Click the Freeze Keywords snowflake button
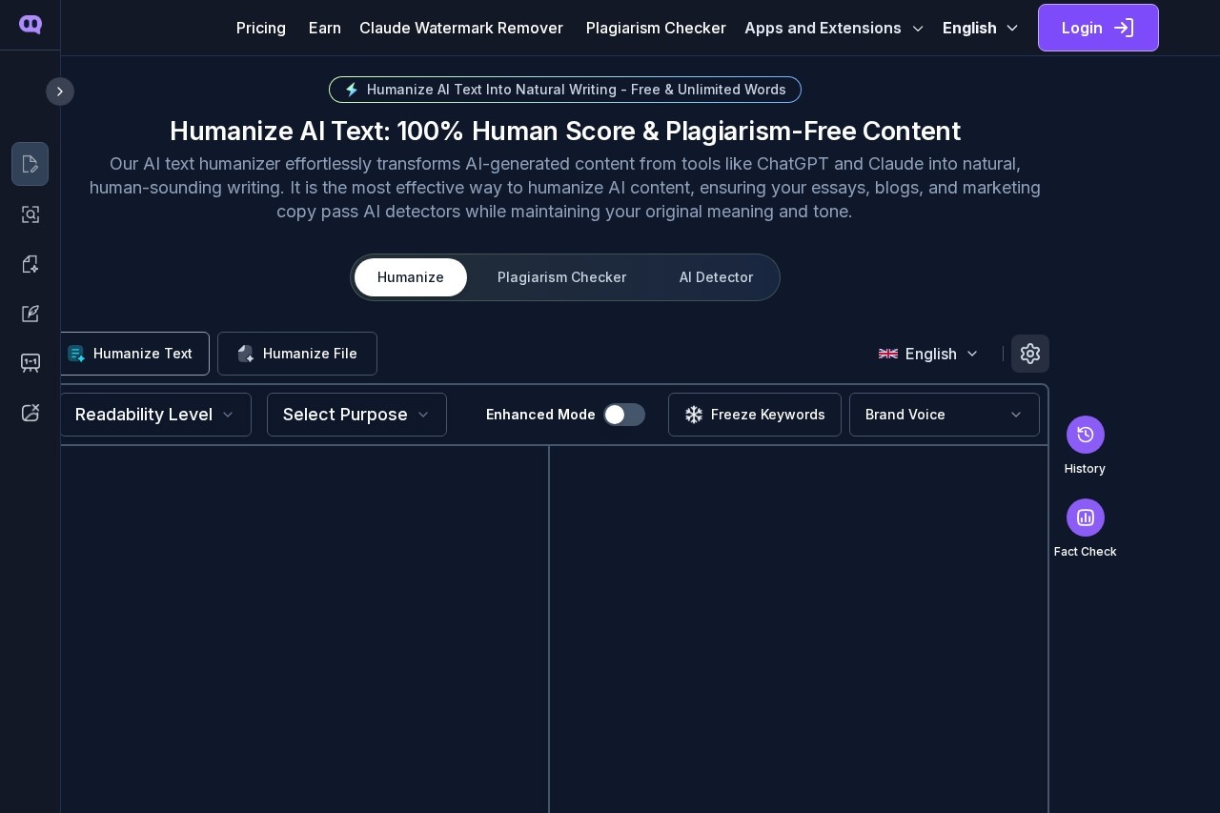 pos(755,415)
